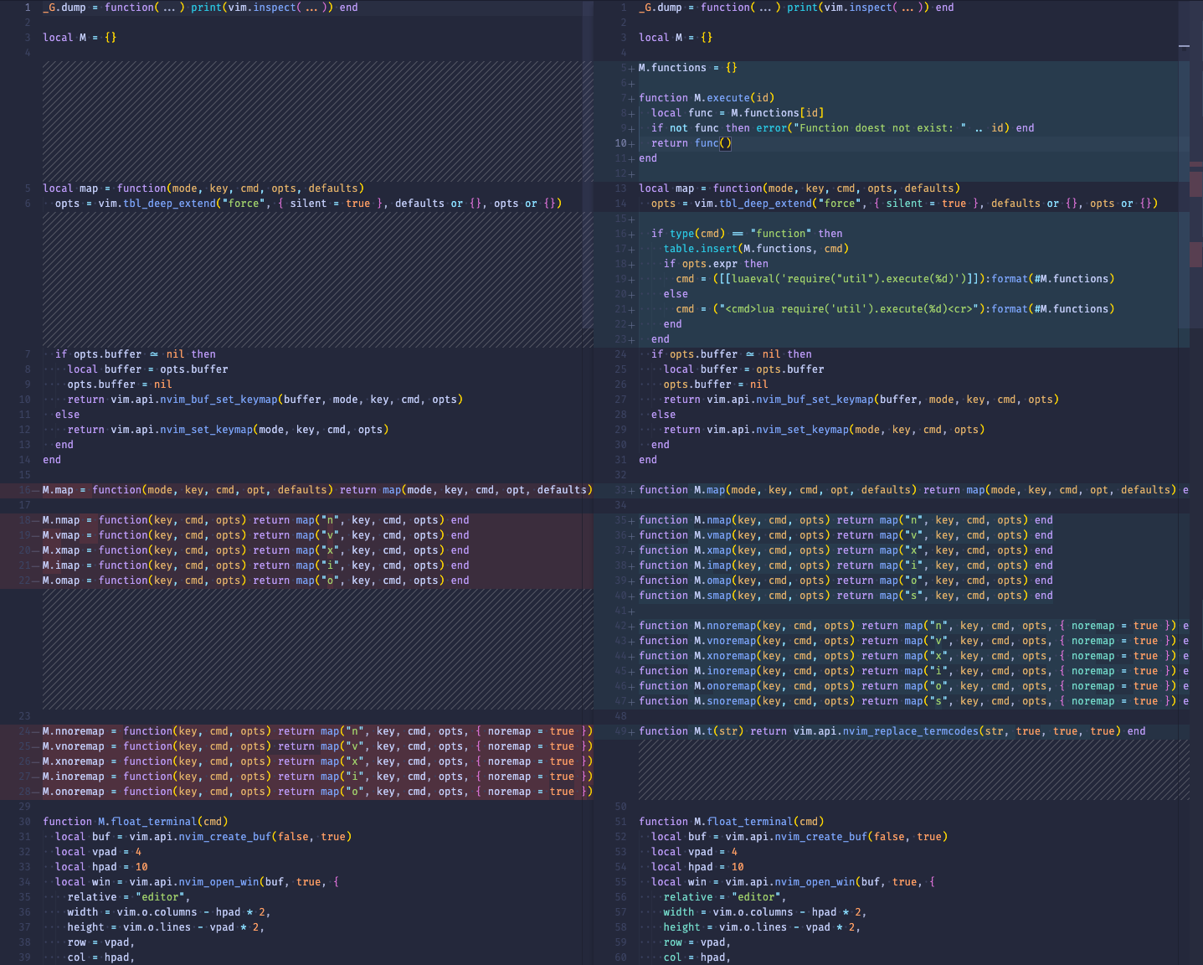Image resolution: width=1203 pixels, height=965 pixels.
Task: Click 'table.insert(M.functions, cmd)' line
Action: [x=756, y=249]
